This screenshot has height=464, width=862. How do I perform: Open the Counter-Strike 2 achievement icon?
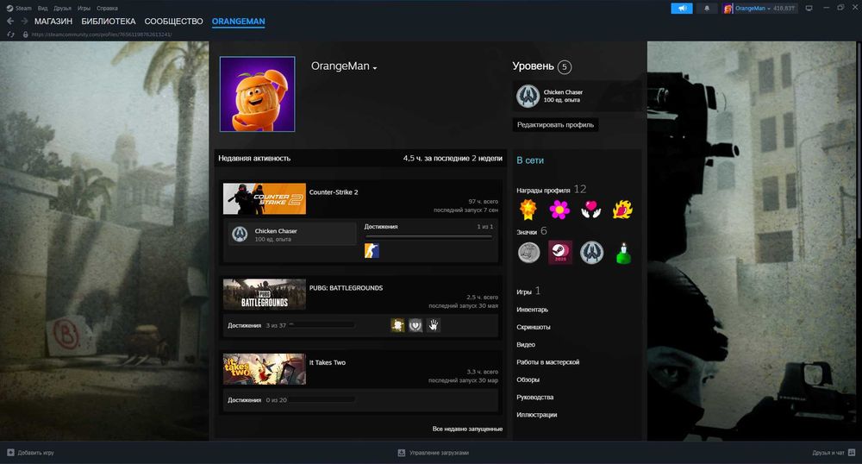(x=372, y=250)
